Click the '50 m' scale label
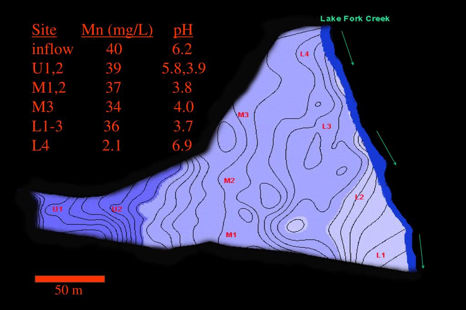This screenshot has width=466, height=310. pyautogui.click(x=68, y=290)
